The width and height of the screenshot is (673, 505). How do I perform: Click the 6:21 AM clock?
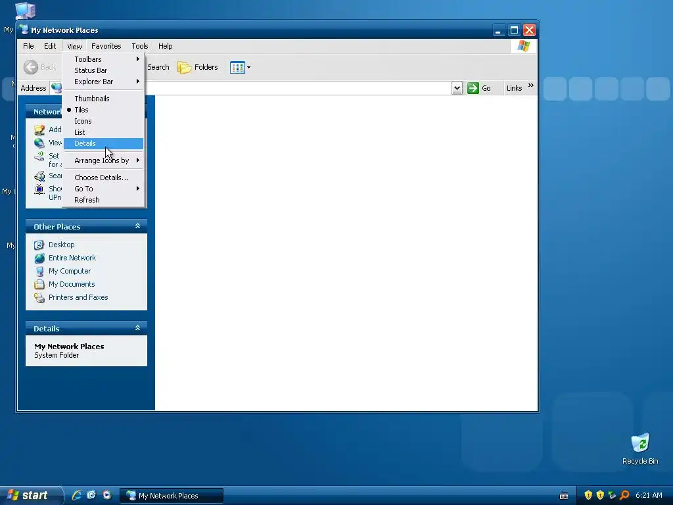point(649,496)
